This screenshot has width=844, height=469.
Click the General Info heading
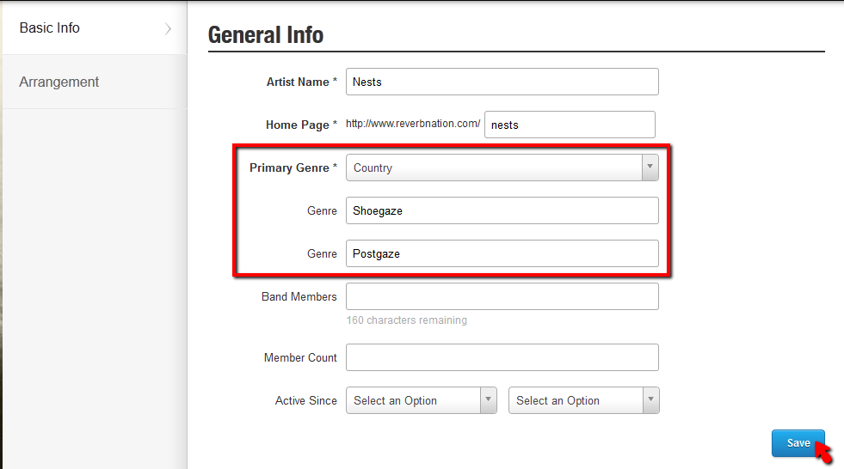pos(266,35)
